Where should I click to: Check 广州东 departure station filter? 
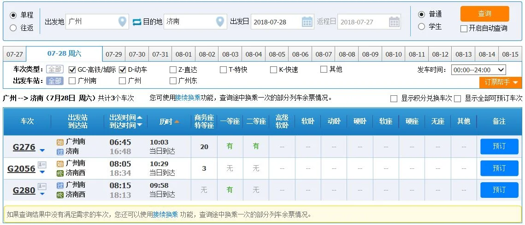tap(173, 81)
